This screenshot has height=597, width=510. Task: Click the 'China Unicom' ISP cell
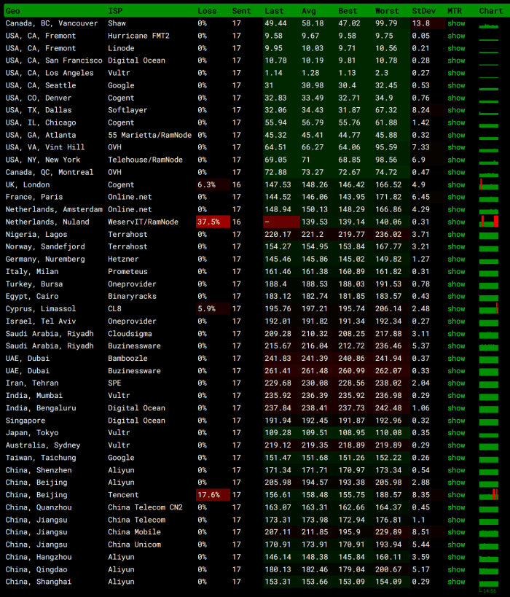tap(134, 545)
